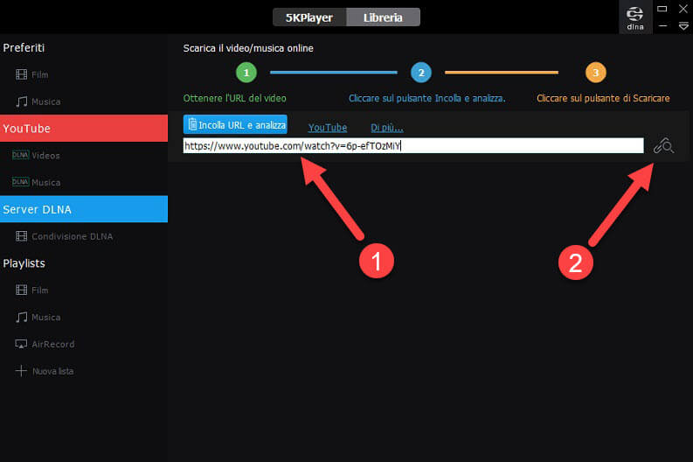
Task: Open DLNA Musica under YouTube
Action: (36, 182)
